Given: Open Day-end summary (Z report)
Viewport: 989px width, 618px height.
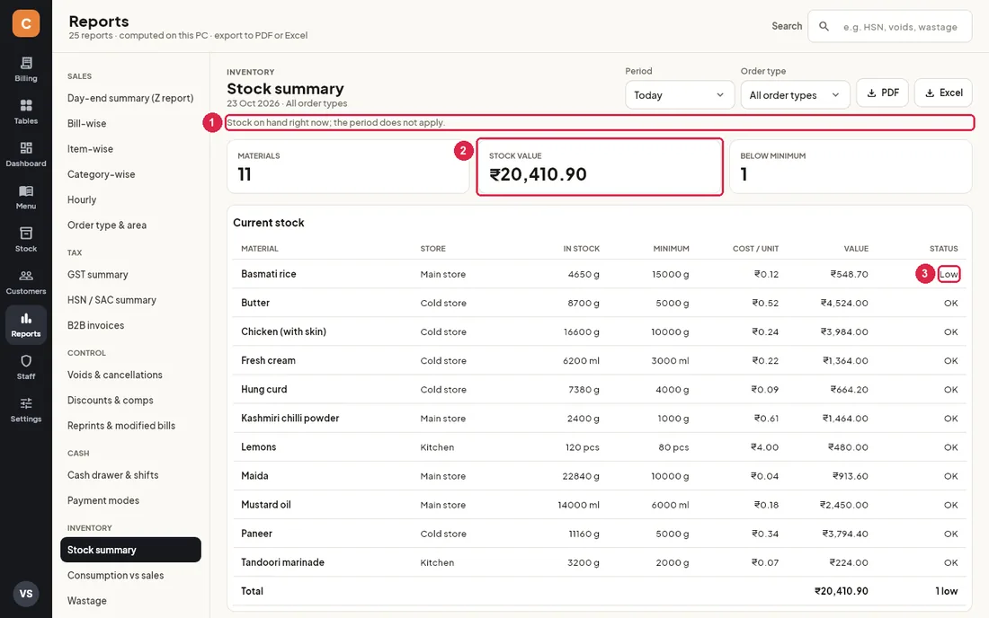Looking at the screenshot, I should (130, 98).
